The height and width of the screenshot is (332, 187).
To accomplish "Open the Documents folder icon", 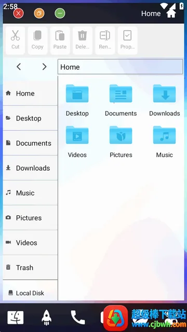I will [121, 93].
